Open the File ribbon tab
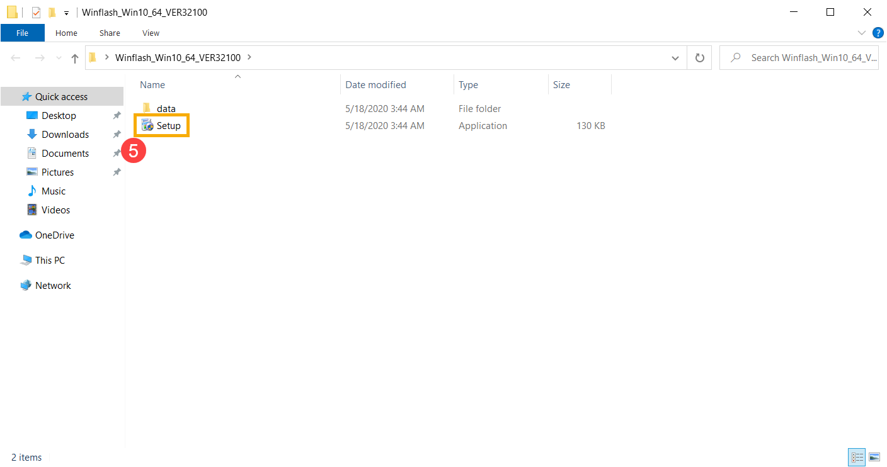 (x=22, y=33)
